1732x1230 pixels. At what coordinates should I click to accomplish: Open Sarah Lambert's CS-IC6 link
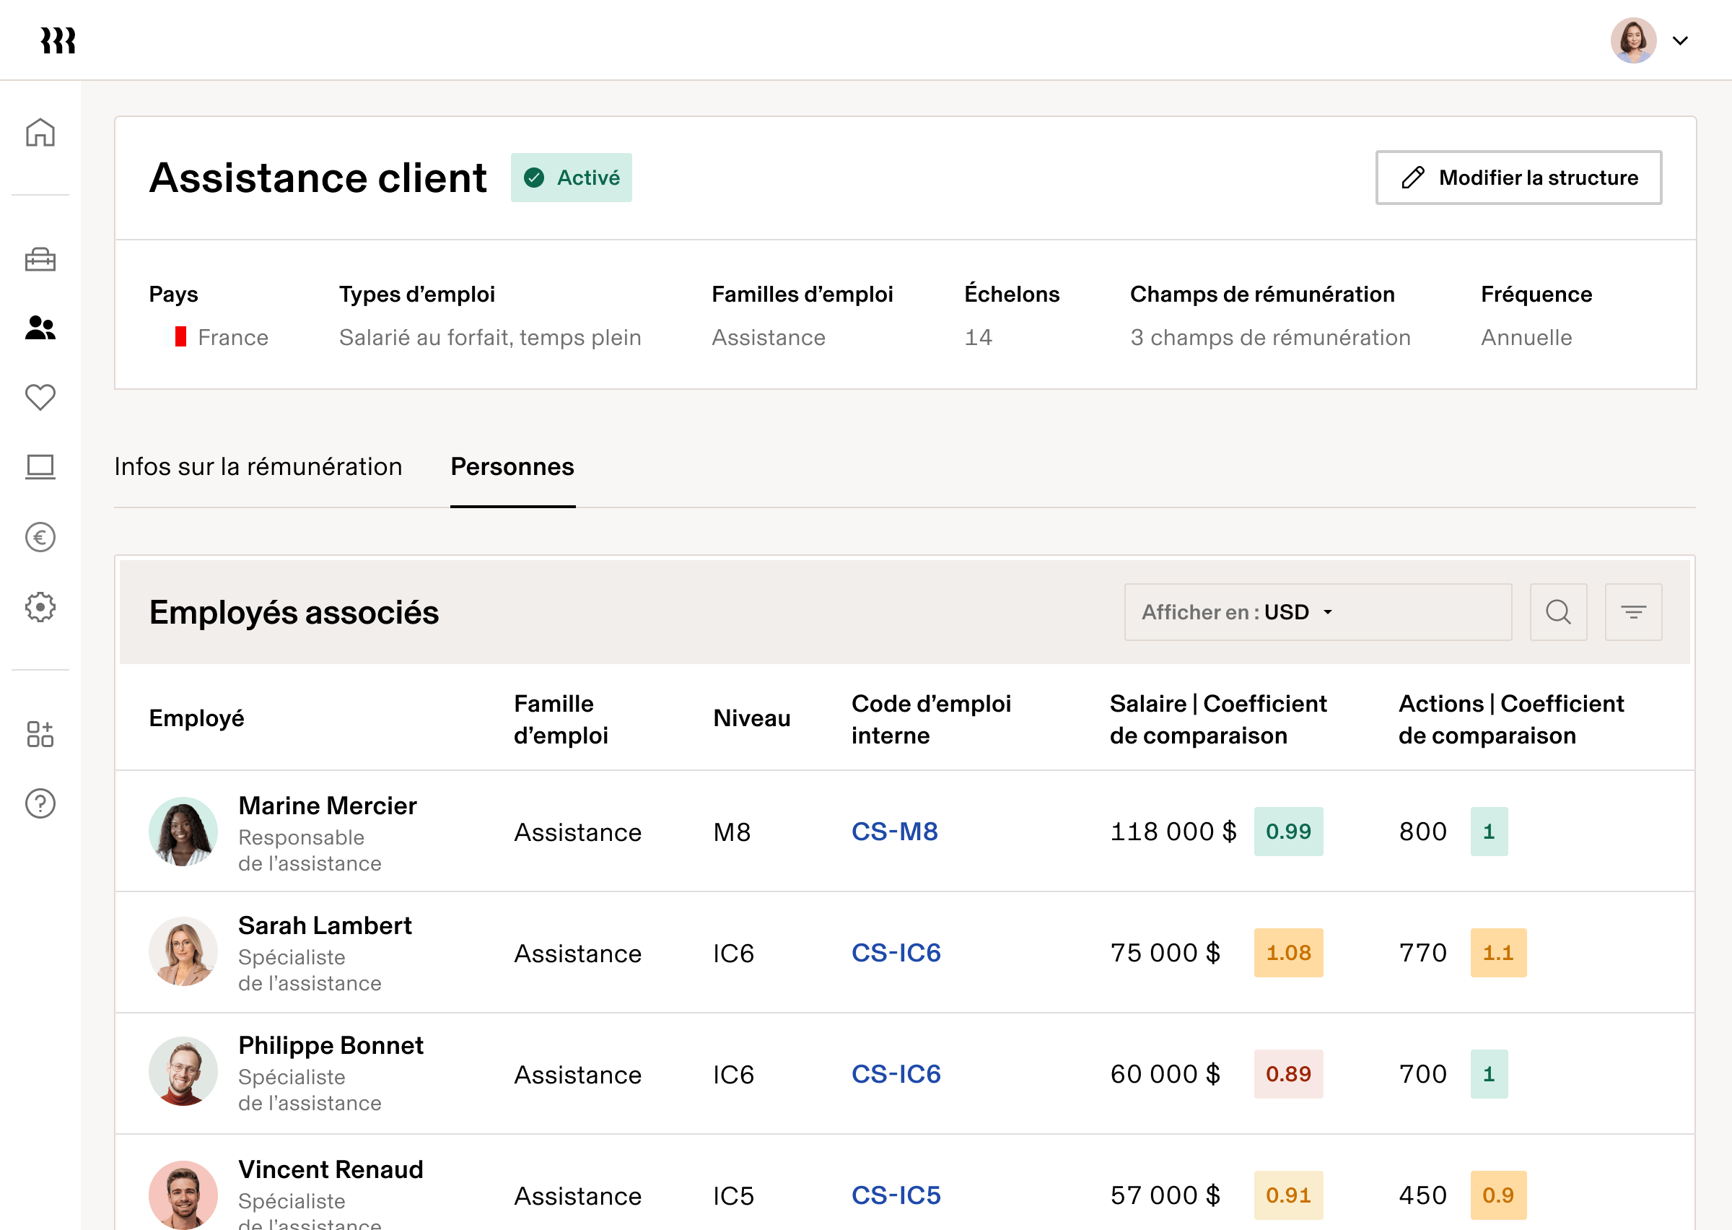pyautogui.click(x=896, y=953)
